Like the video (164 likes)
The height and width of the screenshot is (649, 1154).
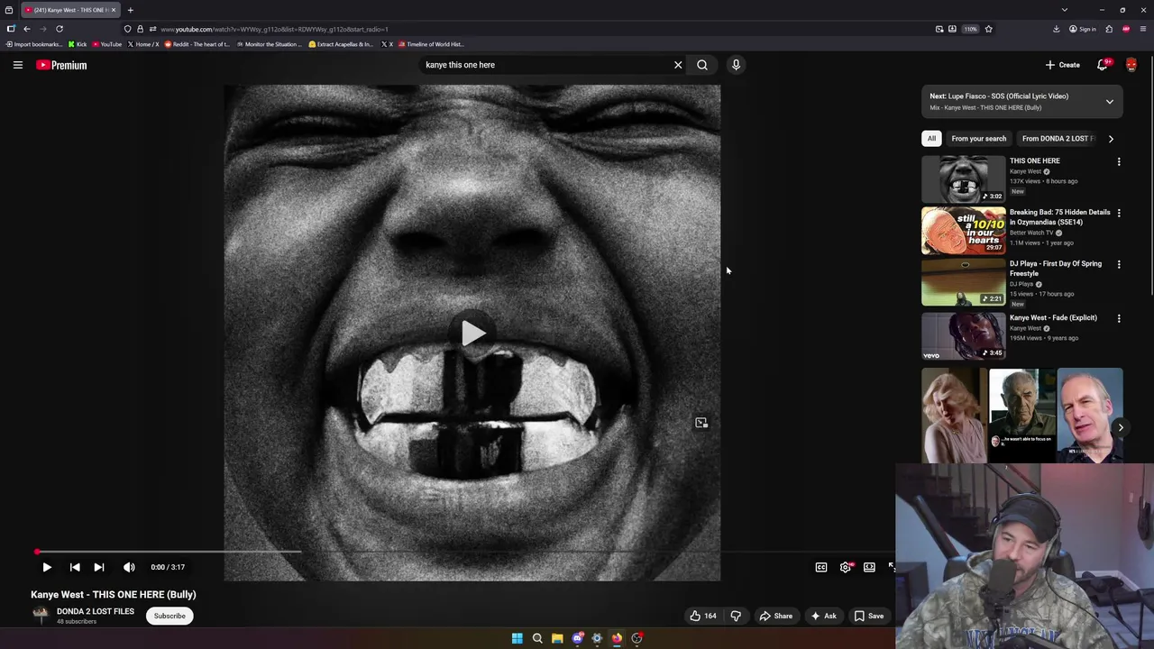pyautogui.click(x=703, y=616)
